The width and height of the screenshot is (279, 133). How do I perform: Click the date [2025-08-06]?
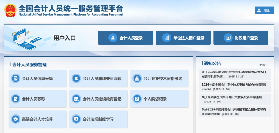click(230, 114)
